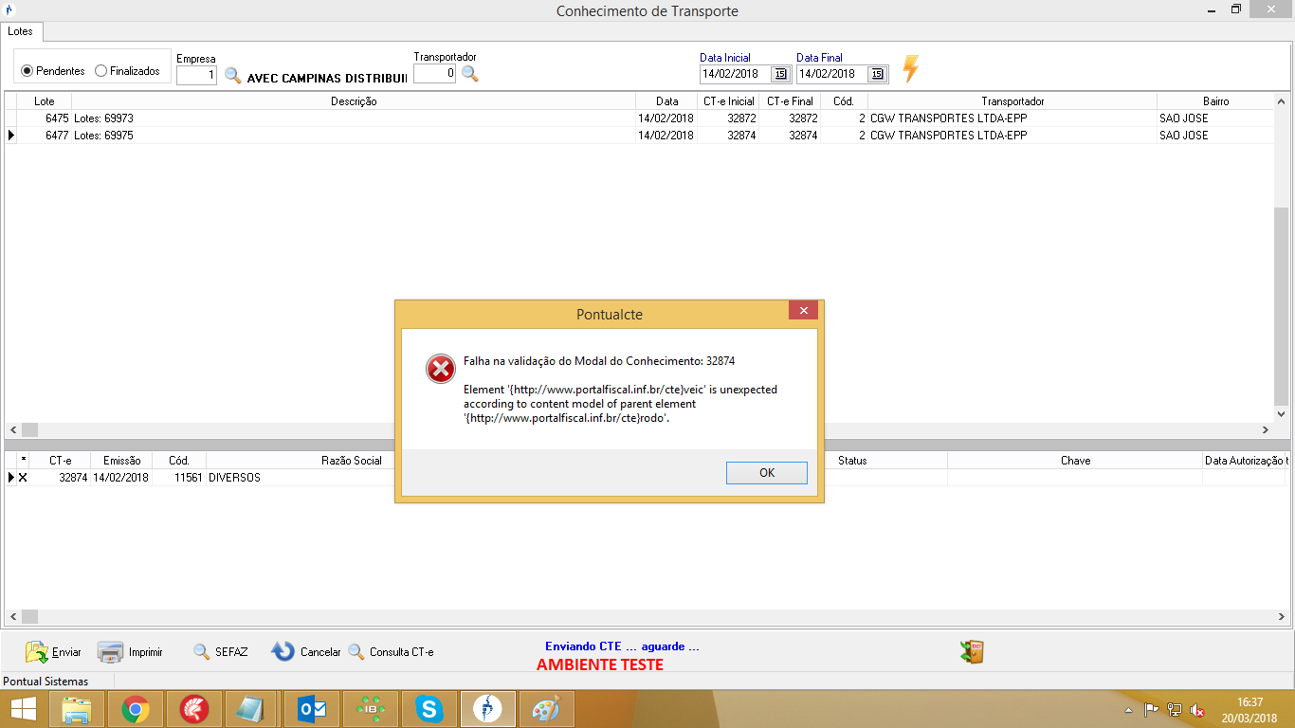Click the Razão Social column header
This screenshot has width=1295, height=728.
pyautogui.click(x=352, y=461)
